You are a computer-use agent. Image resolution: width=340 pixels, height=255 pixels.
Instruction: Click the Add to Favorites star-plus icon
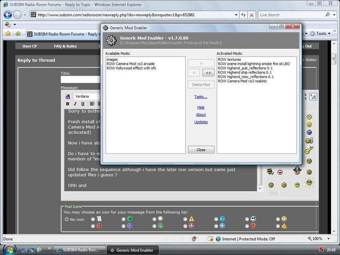(18, 34)
